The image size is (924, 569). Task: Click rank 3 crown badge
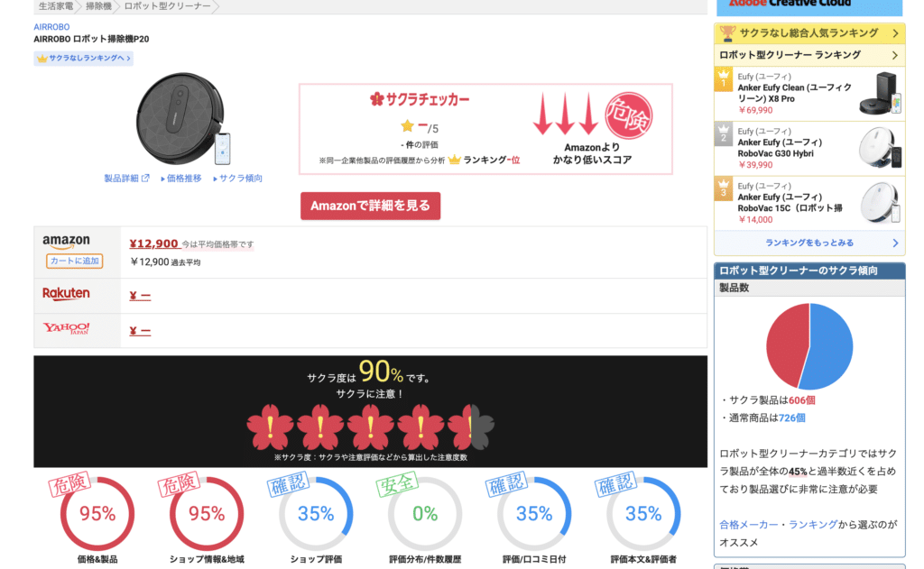pos(724,188)
